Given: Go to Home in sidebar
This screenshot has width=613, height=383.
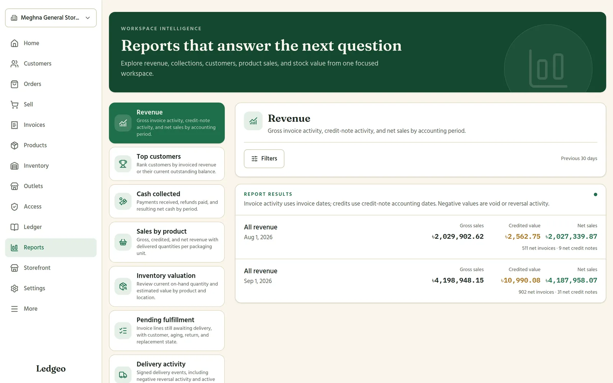Looking at the screenshot, I should coord(51,43).
